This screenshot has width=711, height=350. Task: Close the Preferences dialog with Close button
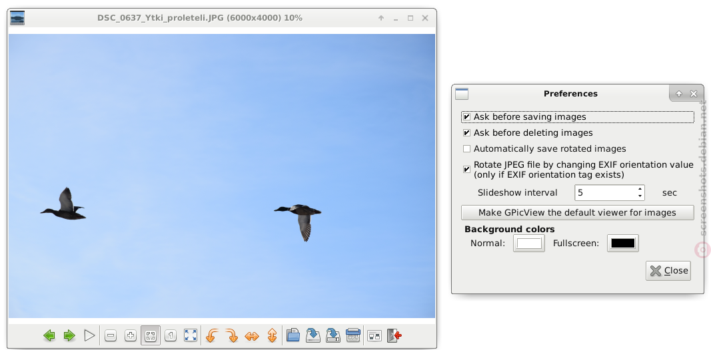click(668, 271)
